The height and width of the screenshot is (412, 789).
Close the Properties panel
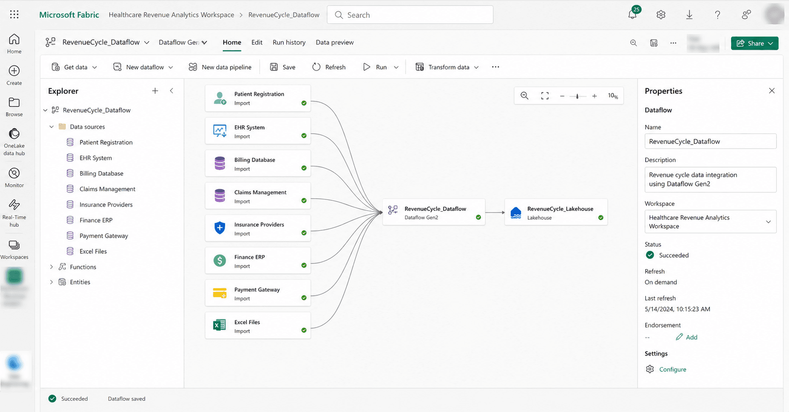772,91
